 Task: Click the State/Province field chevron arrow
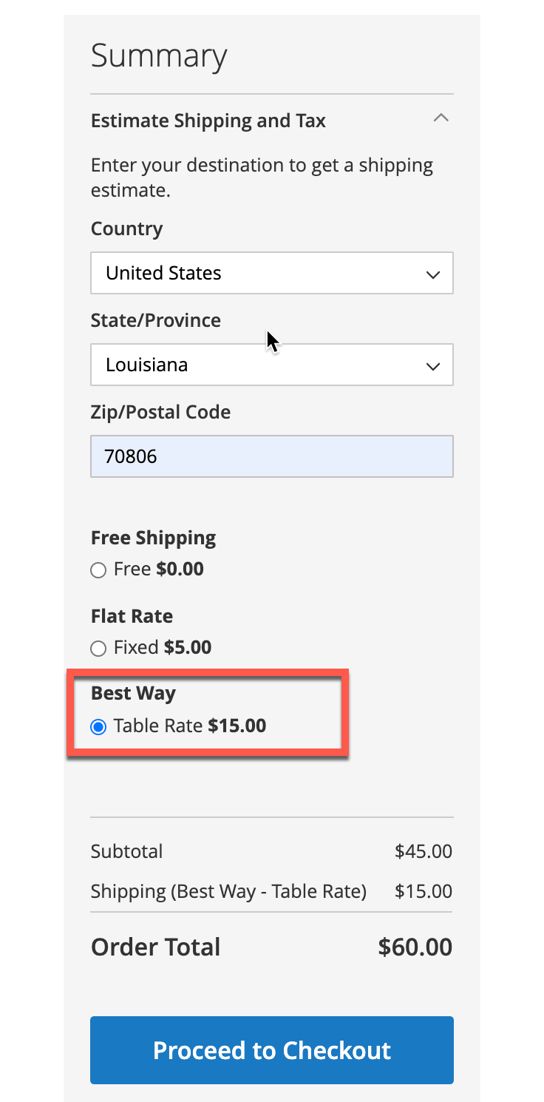432,365
